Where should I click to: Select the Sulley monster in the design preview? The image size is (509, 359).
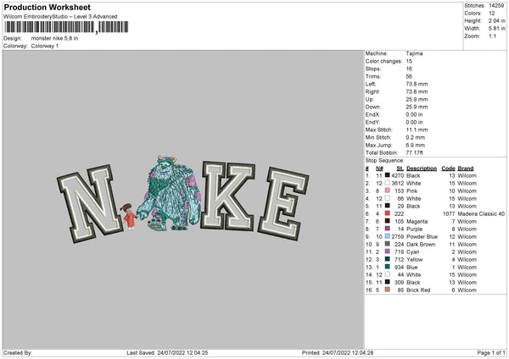coord(169,193)
